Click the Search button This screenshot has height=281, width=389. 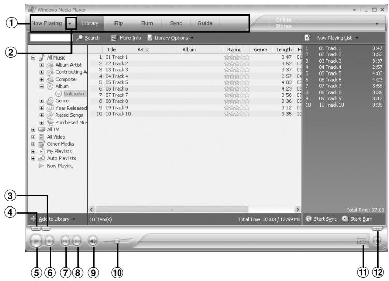88,38
